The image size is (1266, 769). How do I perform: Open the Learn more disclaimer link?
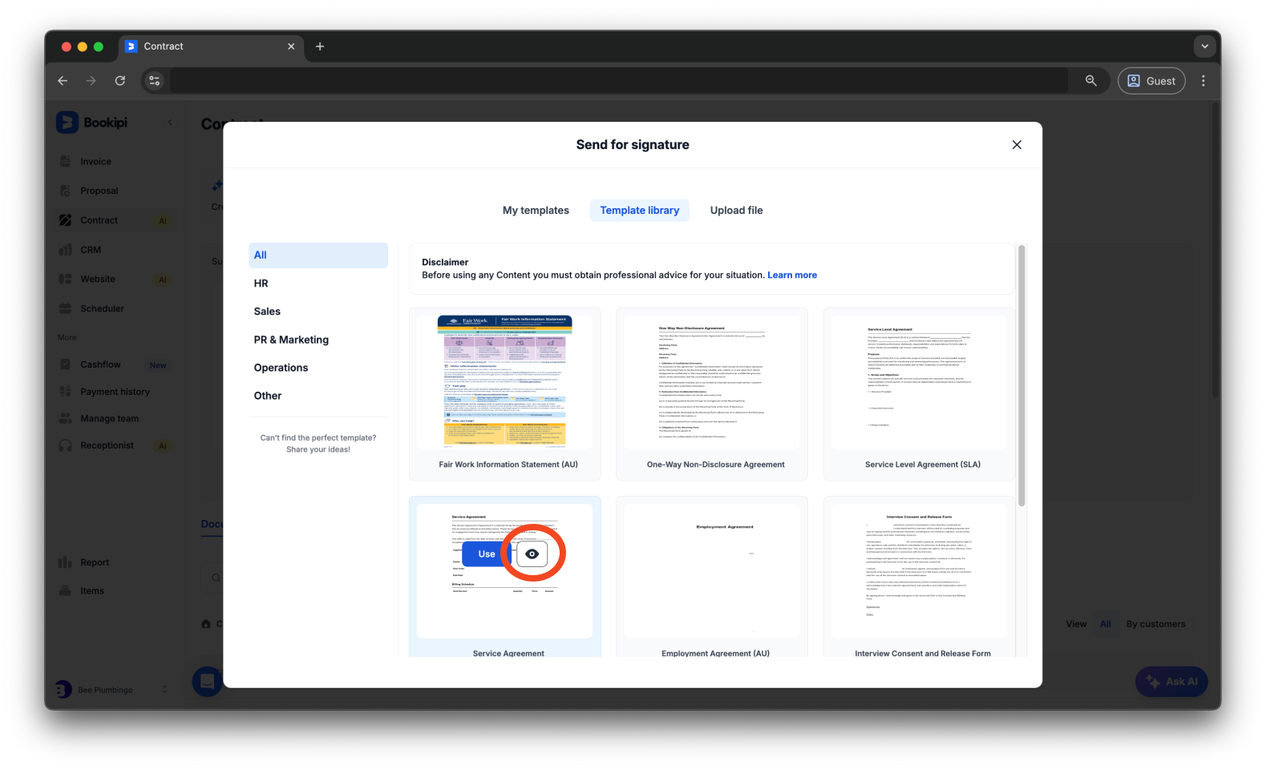point(792,275)
